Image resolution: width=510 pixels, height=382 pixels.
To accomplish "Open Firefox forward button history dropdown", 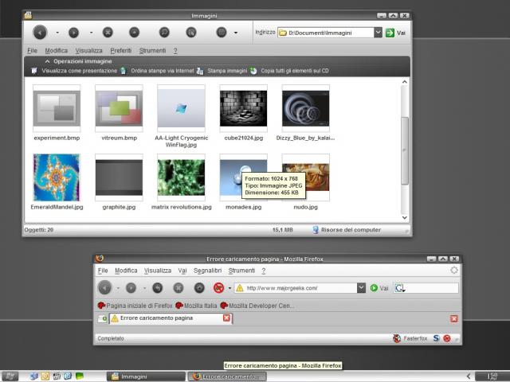I will pos(144,288).
